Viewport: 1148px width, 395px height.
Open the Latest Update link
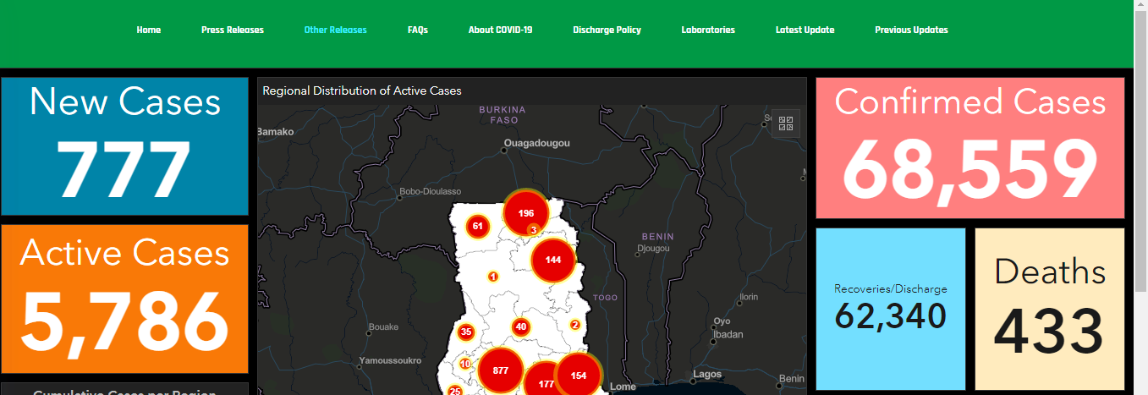pos(805,30)
